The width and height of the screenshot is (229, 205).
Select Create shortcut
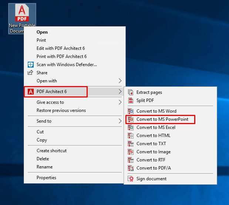pos(74,151)
